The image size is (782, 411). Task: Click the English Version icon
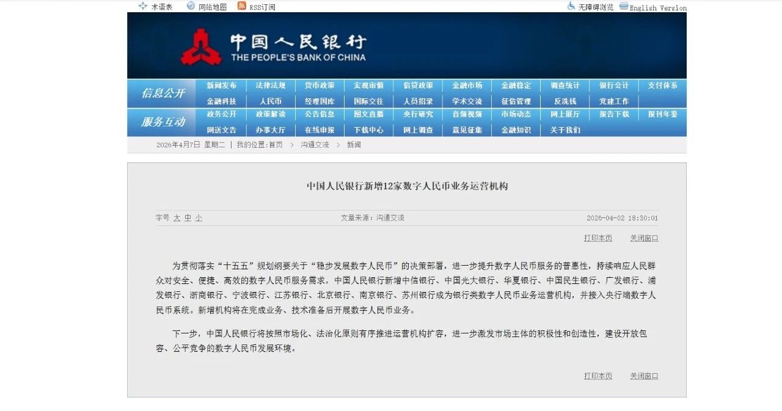(624, 6)
